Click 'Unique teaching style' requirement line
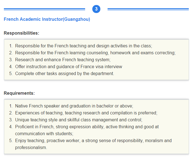The width and height of the screenshot is (196, 159). 79,120
